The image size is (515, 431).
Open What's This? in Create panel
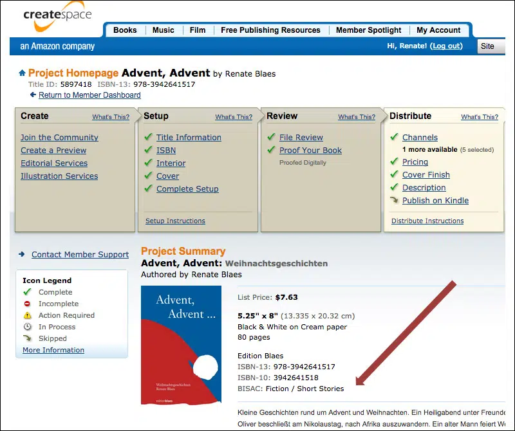[111, 117]
